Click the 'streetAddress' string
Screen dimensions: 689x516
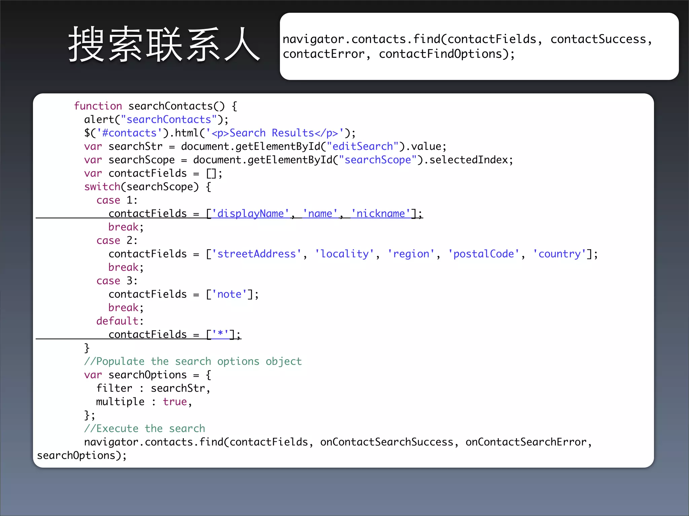[x=257, y=254]
